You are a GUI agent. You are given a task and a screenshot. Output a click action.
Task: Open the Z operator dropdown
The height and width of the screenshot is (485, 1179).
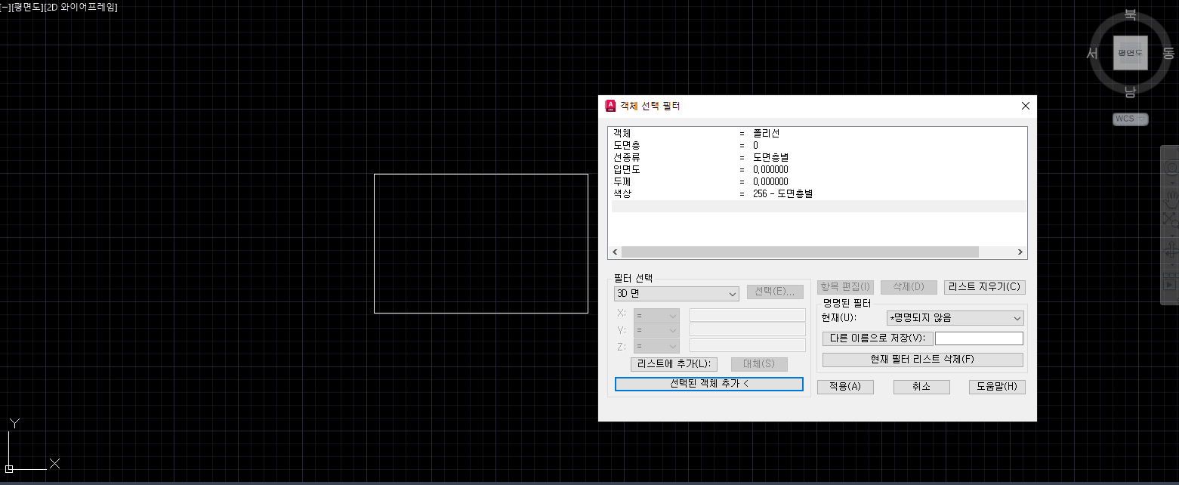click(x=657, y=345)
